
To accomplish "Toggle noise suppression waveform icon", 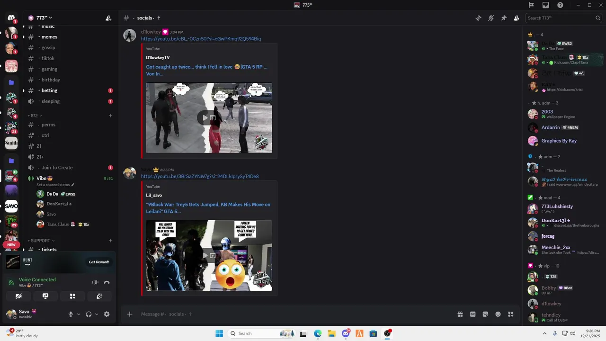I will click(x=95, y=282).
